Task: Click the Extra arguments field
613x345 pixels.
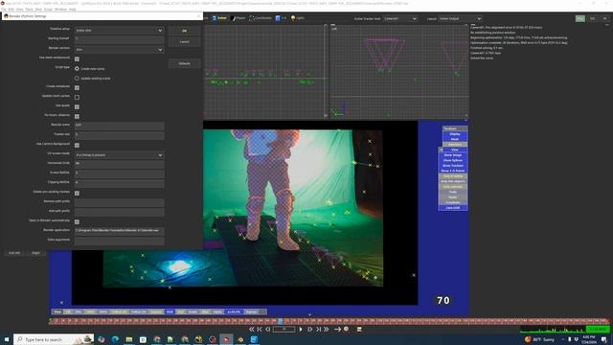Action: click(x=119, y=241)
